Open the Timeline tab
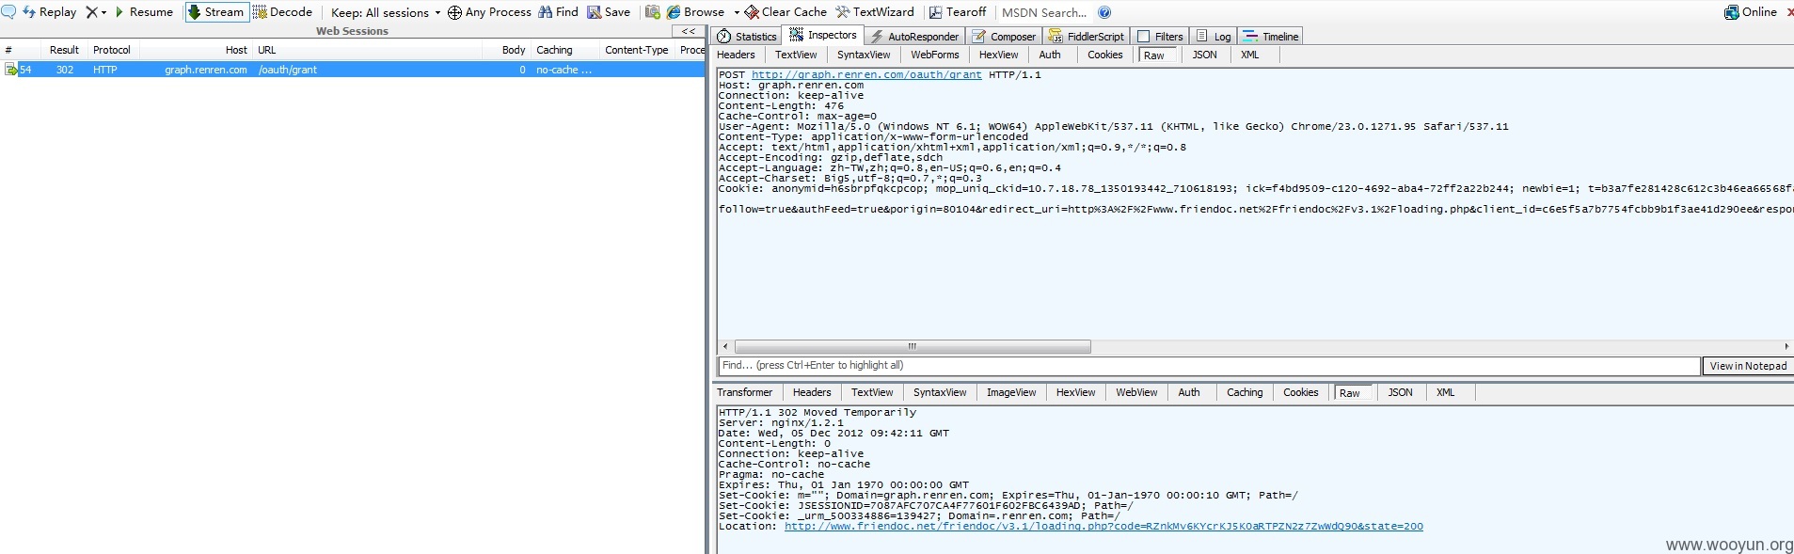Image resolution: width=1794 pixels, height=554 pixels. 1271,36
